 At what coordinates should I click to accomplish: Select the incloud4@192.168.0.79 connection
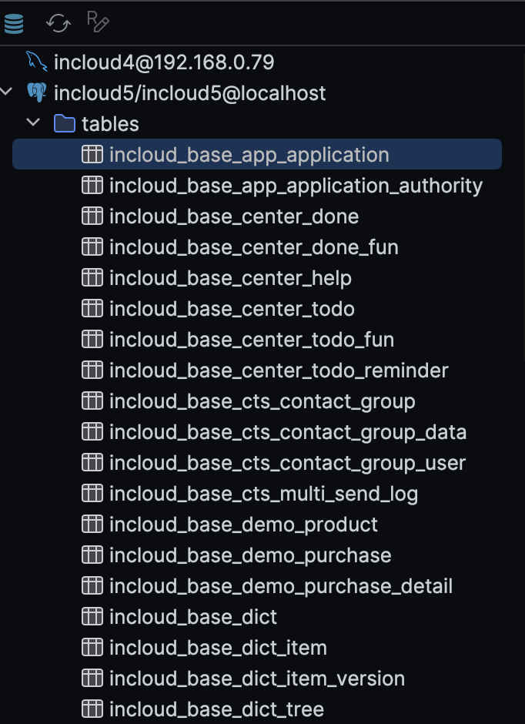pyautogui.click(x=163, y=62)
